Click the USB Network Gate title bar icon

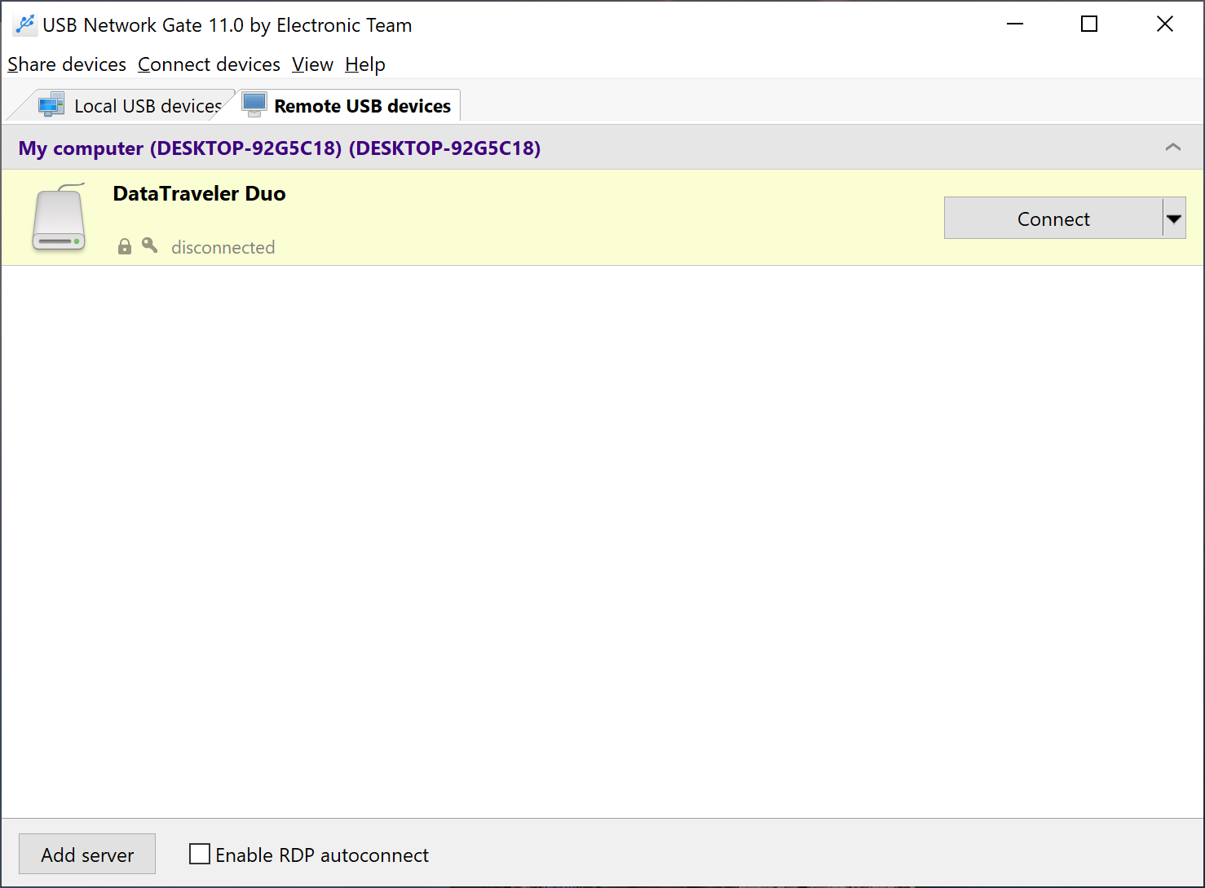click(25, 25)
